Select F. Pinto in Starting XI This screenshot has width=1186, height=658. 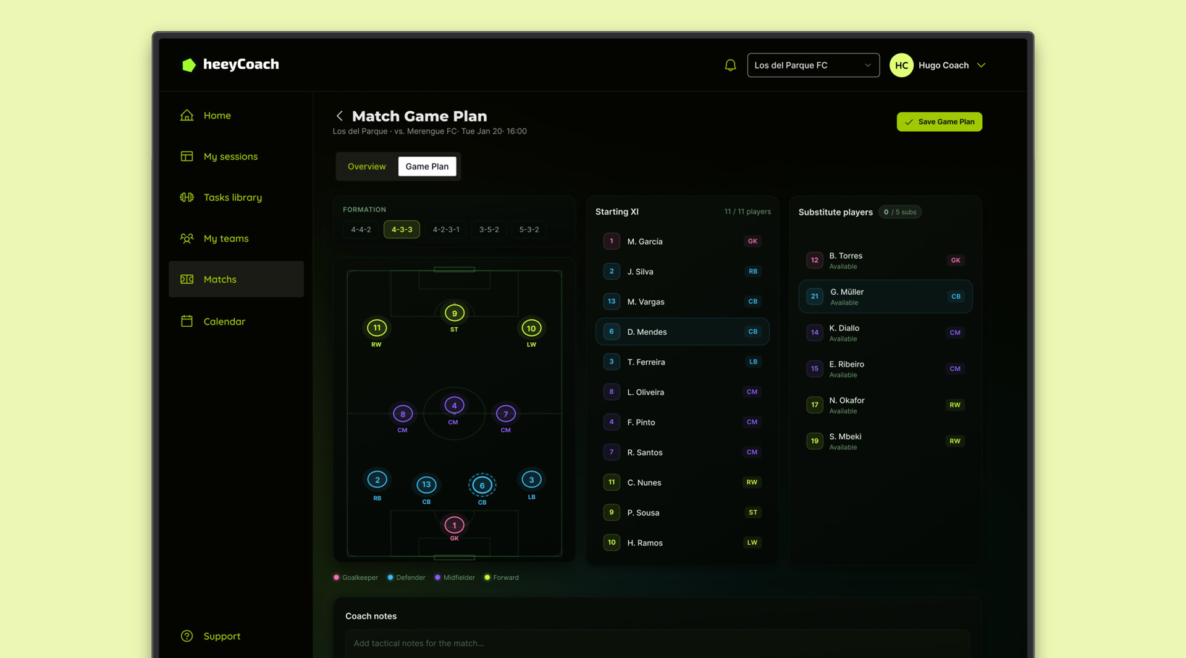[682, 422]
